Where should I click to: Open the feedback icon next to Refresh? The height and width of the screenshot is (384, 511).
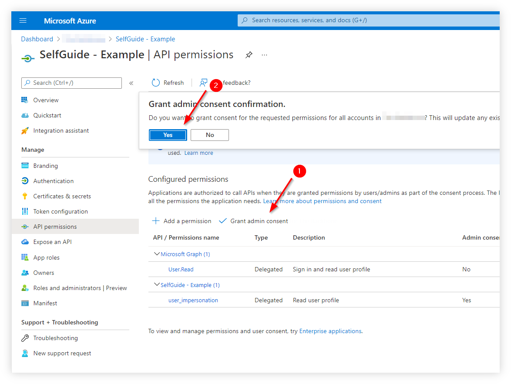coord(204,82)
